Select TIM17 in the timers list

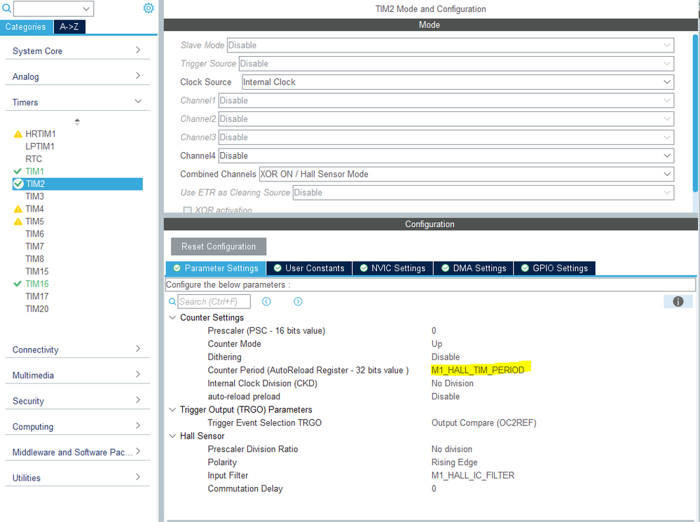[36, 296]
